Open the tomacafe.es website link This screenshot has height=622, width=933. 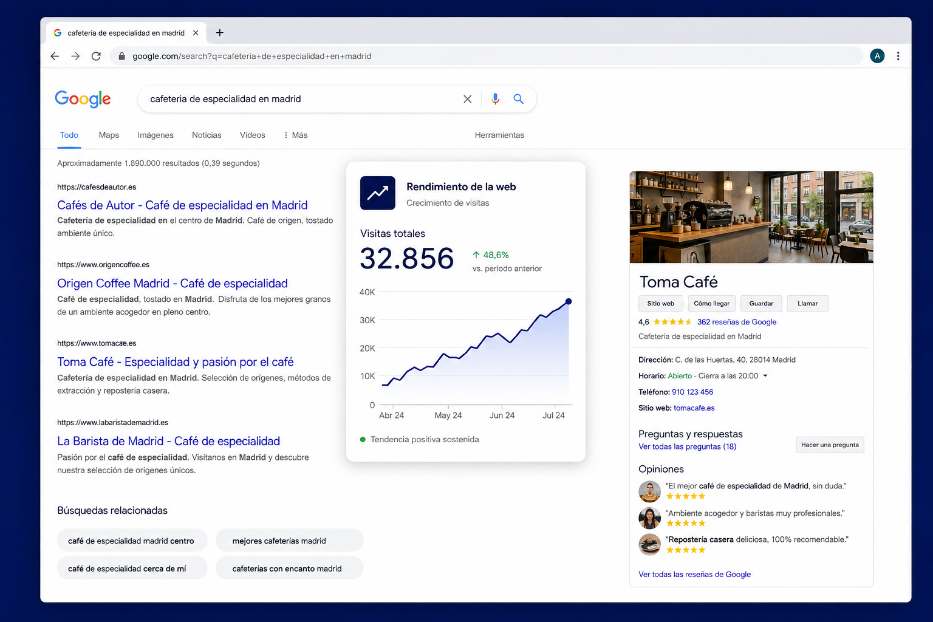[694, 408]
